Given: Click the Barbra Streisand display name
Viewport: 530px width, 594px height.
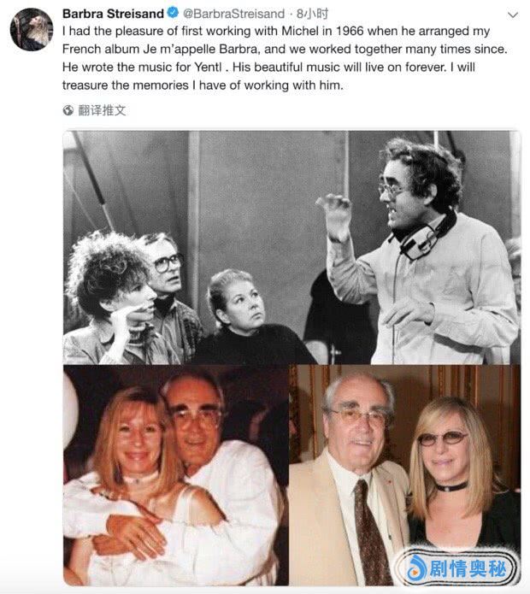Looking at the screenshot, I should (113, 14).
